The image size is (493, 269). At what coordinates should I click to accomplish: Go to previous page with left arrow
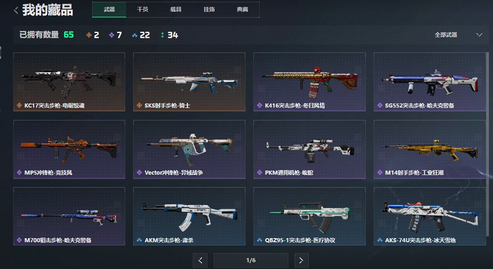[x=200, y=260]
